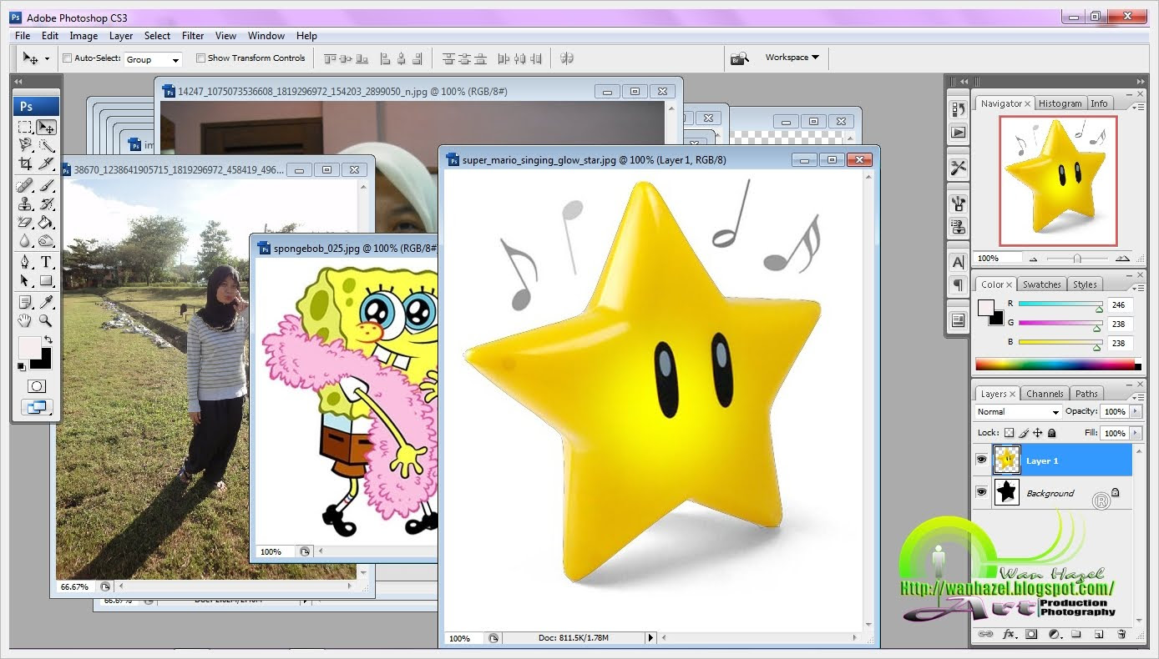This screenshot has width=1159, height=659.
Task: Hide the Background layer eye
Action: pos(981,492)
